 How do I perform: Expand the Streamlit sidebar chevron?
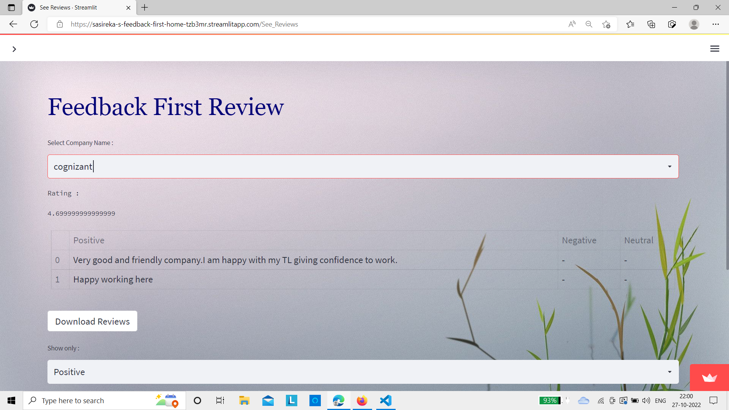14,49
